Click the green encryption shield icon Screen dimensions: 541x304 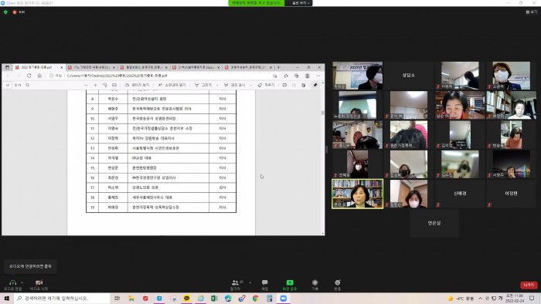coord(5,12)
